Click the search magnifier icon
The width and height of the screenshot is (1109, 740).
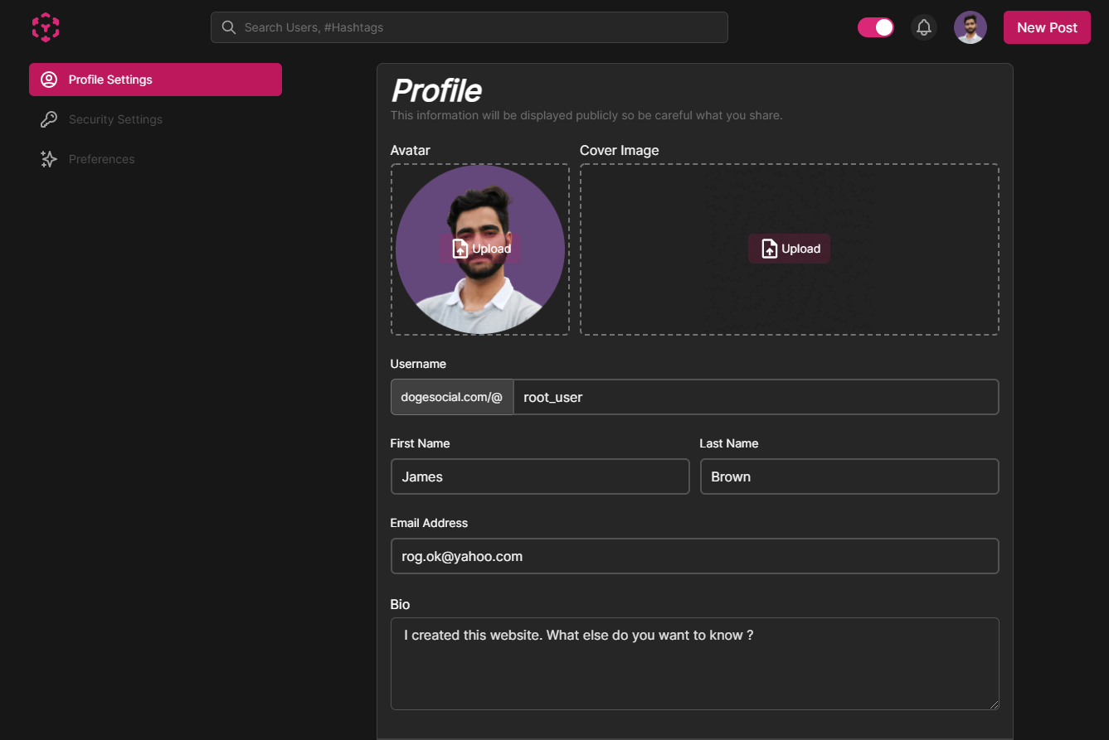pos(228,27)
